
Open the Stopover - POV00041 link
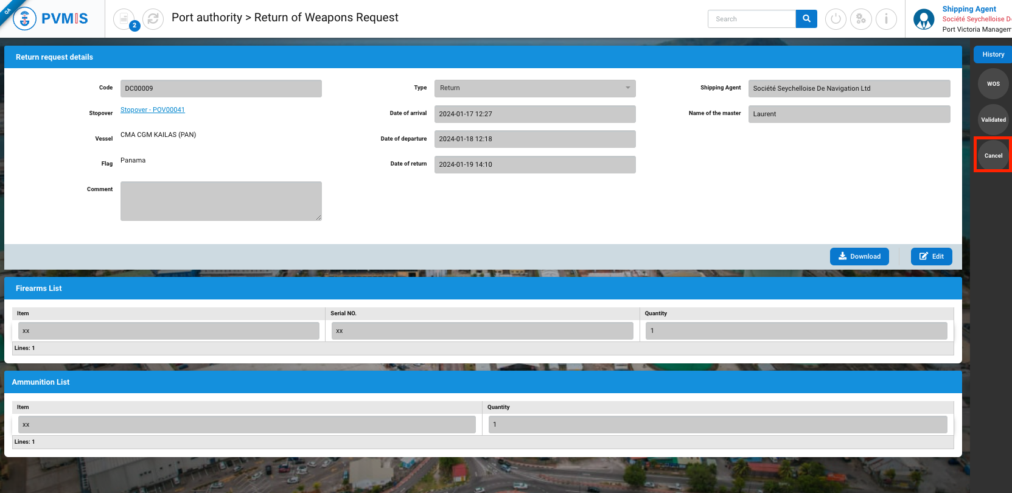[152, 110]
